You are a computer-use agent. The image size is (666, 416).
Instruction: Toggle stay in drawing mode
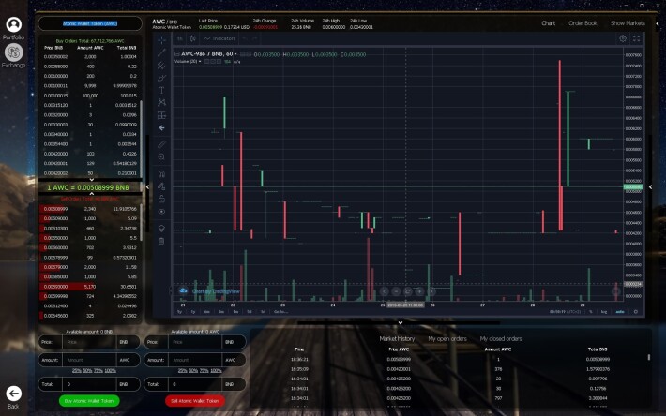coord(162,186)
